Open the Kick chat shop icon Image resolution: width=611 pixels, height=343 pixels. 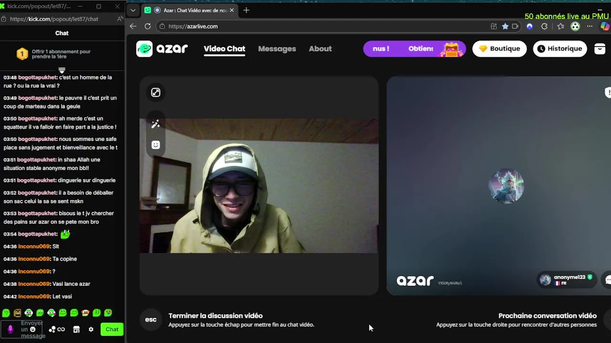point(76,329)
